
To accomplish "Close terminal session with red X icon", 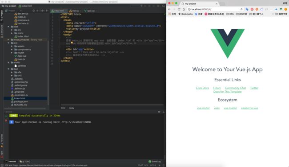I will [6, 120].
